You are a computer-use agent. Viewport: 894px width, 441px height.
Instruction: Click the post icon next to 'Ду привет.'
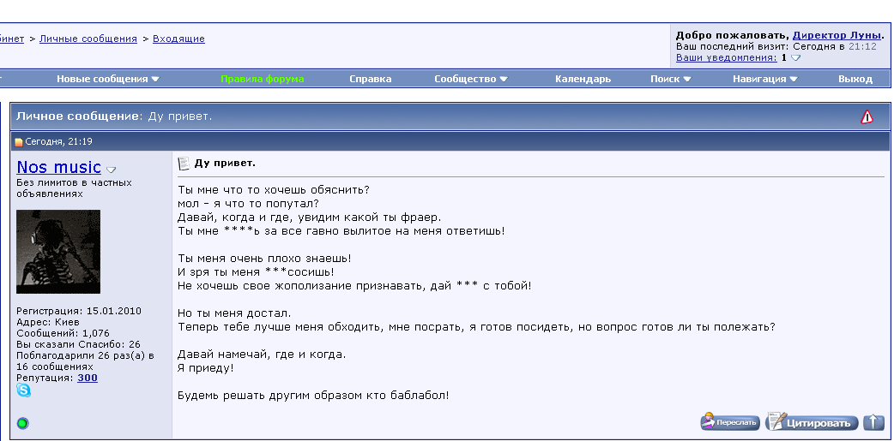pyautogui.click(x=184, y=164)
